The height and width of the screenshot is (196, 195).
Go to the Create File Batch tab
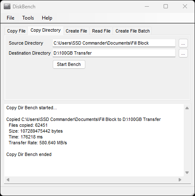coord(133,31)
